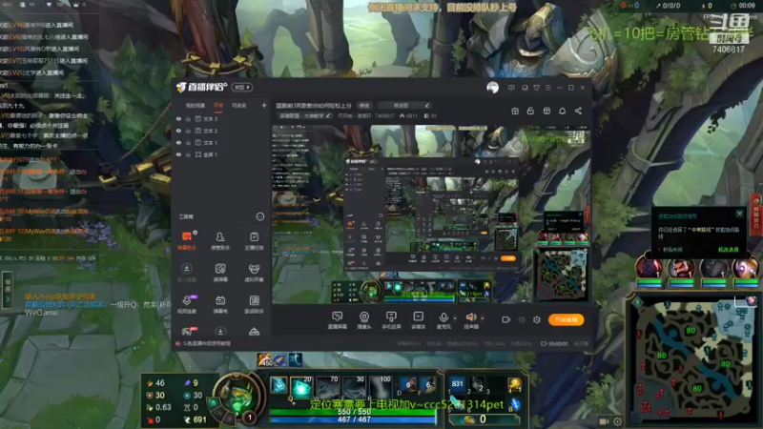Open the message icon in title bar
The height and width of the screenshot is (429, 763).
coord(511,88)
